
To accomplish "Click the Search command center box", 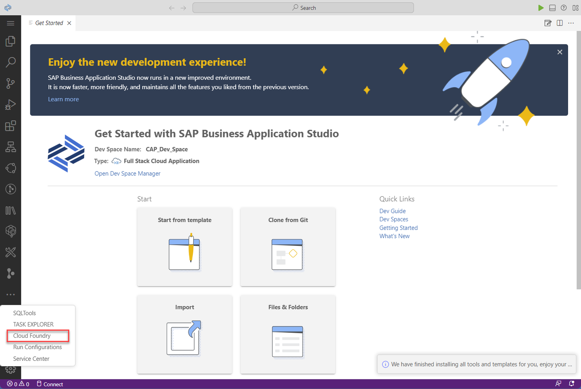I will (303, 8).
